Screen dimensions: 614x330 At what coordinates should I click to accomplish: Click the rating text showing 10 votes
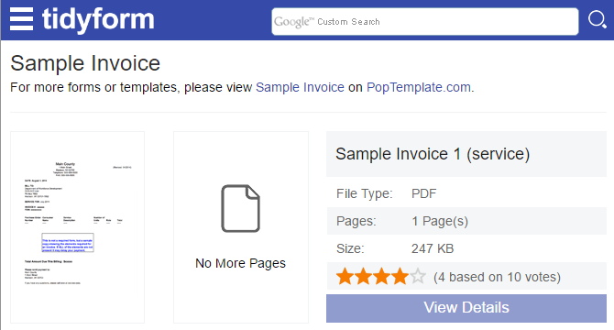pos(497,277)
